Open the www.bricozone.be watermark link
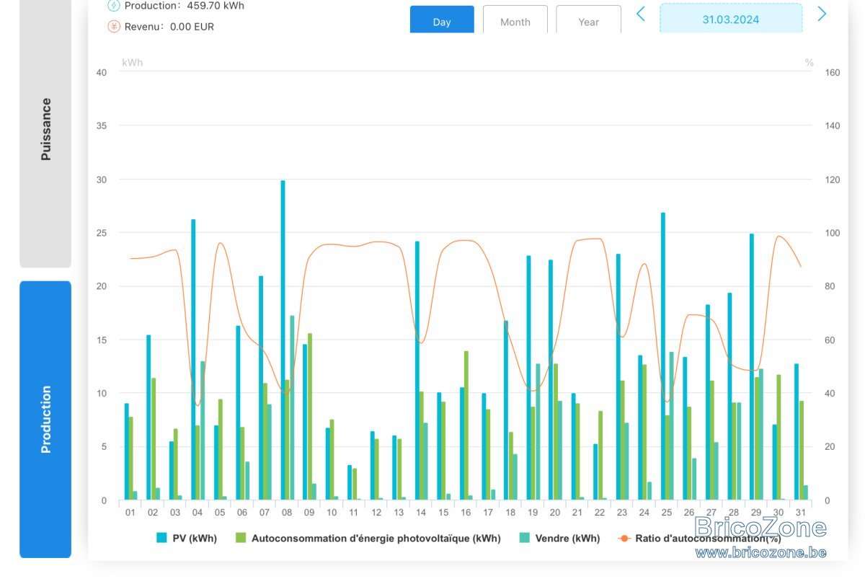The width and height of the screenshot is (865, 584). click(761, 552)
